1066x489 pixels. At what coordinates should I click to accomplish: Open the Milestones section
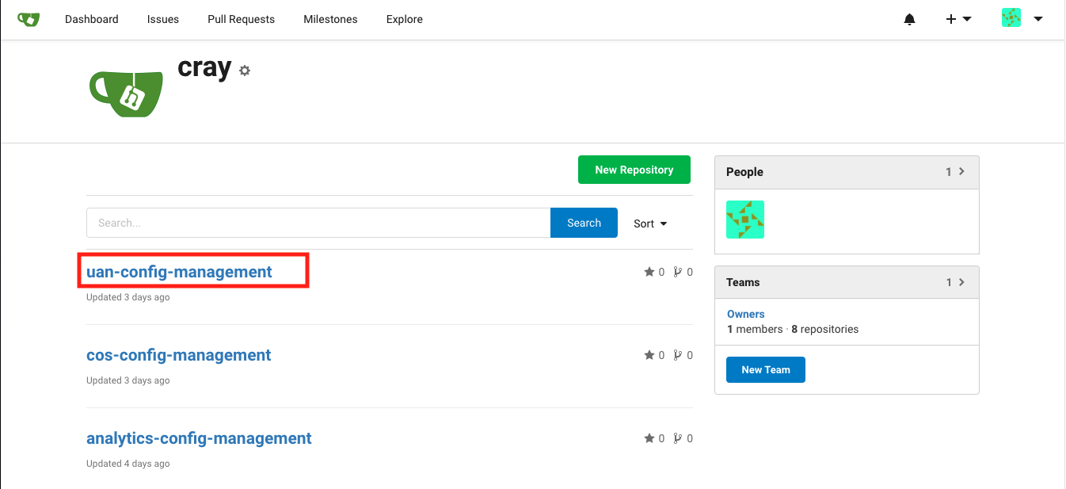point(330,19)
